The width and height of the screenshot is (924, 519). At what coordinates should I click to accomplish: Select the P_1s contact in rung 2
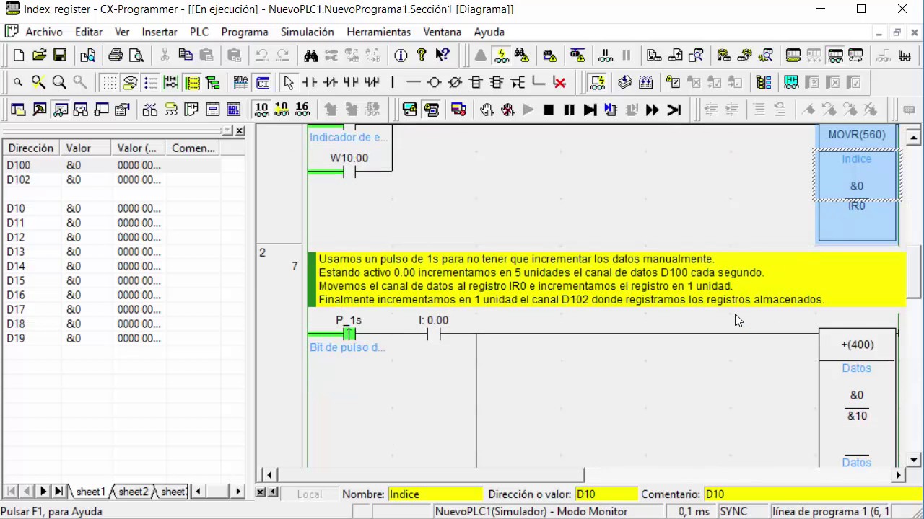[x=349, y=333]
